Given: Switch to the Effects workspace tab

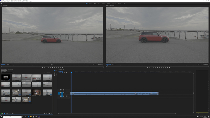Looking at the screenshot, I should point(103,3).
